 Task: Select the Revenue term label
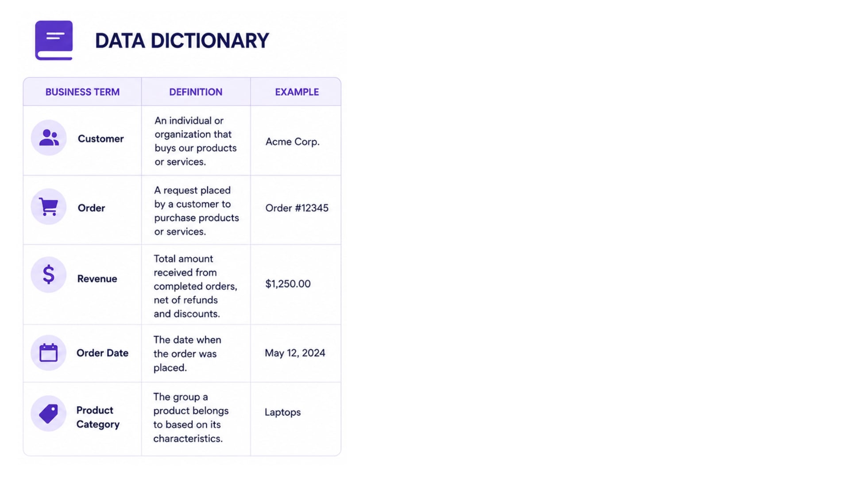[97, 279]
